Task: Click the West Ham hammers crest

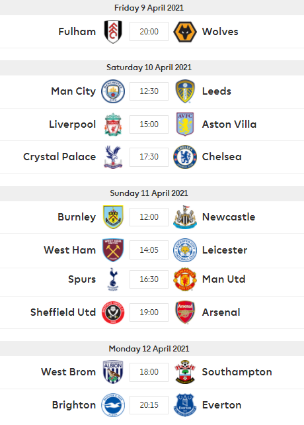Action: pyautogui.click(x=113, y=250)
